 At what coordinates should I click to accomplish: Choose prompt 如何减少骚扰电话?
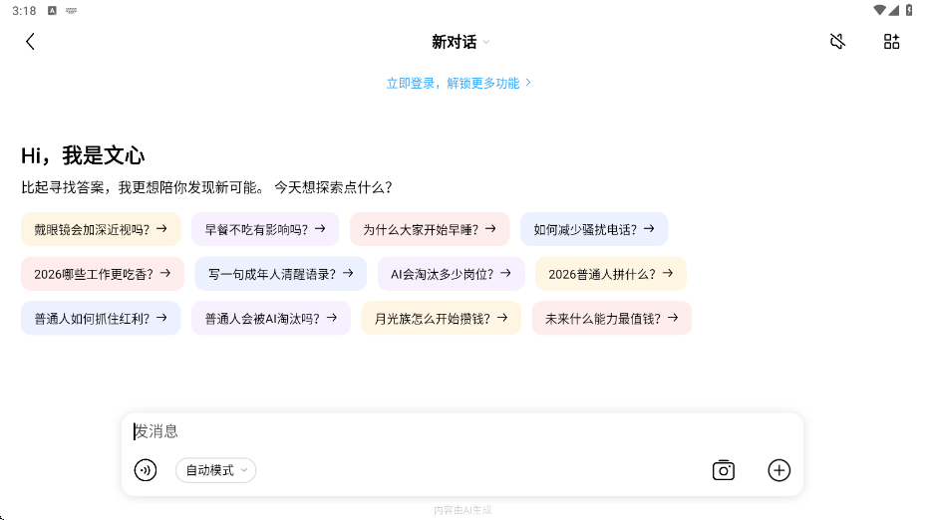pyautogui.click(x=594, y=229)
